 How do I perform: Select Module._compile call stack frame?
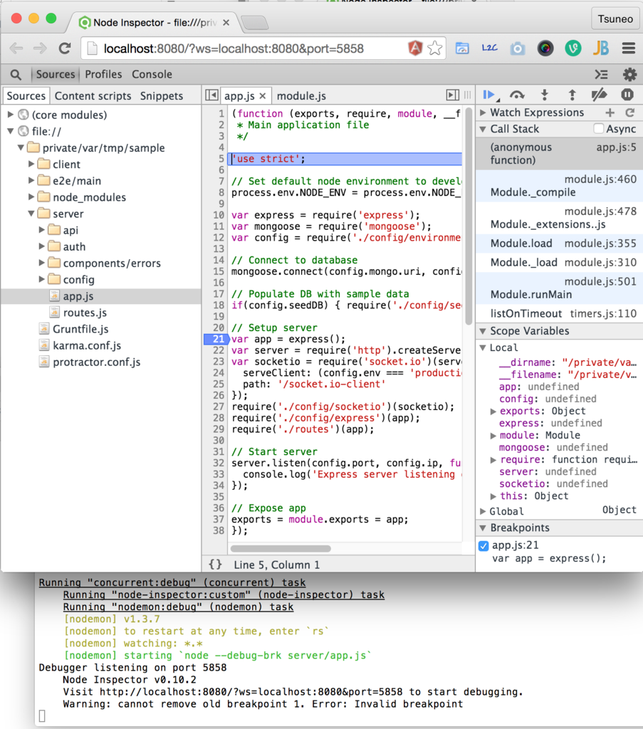click(x=559, y=186)
